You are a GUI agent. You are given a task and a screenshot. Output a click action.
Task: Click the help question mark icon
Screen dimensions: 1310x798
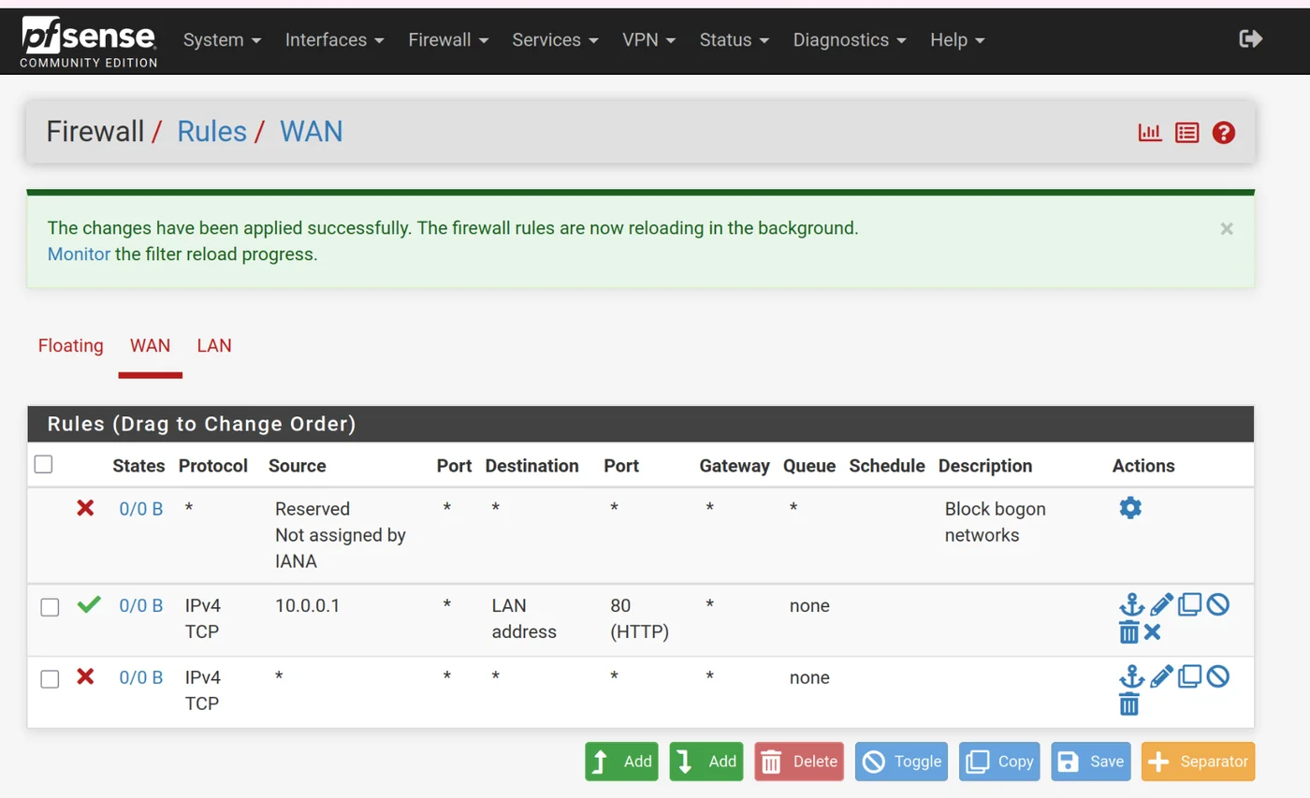click(x=1223, y=132)
